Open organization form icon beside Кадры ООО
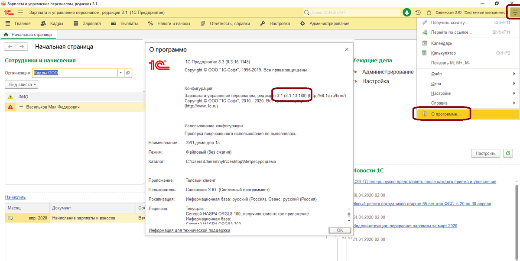The image size is (520, 261). [x=128, y=73]
